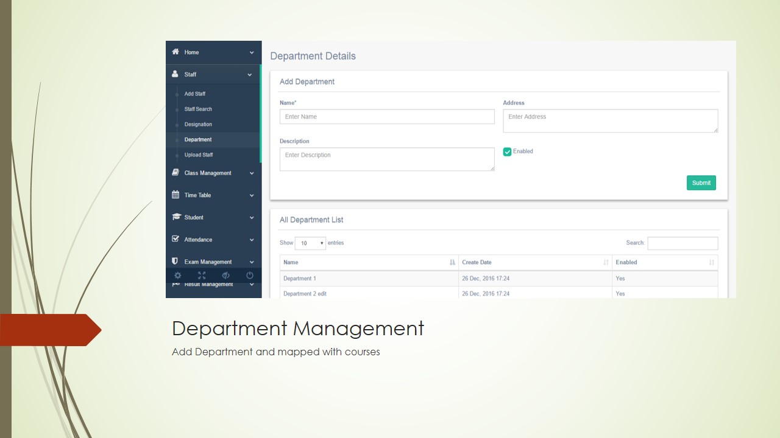Screen dimensions: 780x438
Task: Click the Home house icon in sidebar
Action: coord(175,52)
